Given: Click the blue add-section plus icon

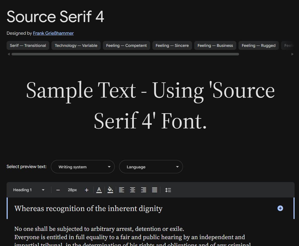Looking at the screenshot, I should [280, 208].
